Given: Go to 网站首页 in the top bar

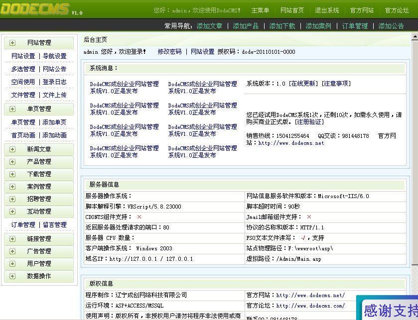Looking at the screenshot, I should point(292,10).
